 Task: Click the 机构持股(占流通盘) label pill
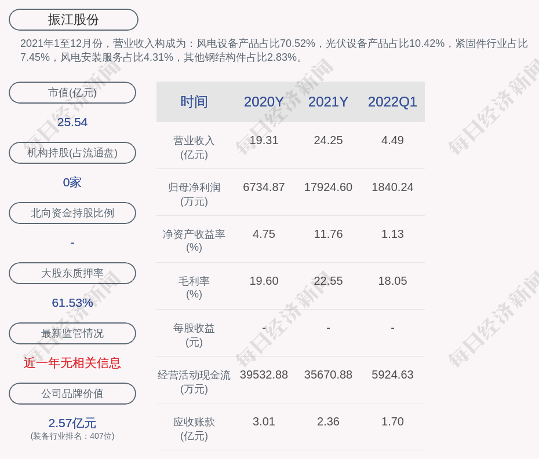[x=72, y=153]
